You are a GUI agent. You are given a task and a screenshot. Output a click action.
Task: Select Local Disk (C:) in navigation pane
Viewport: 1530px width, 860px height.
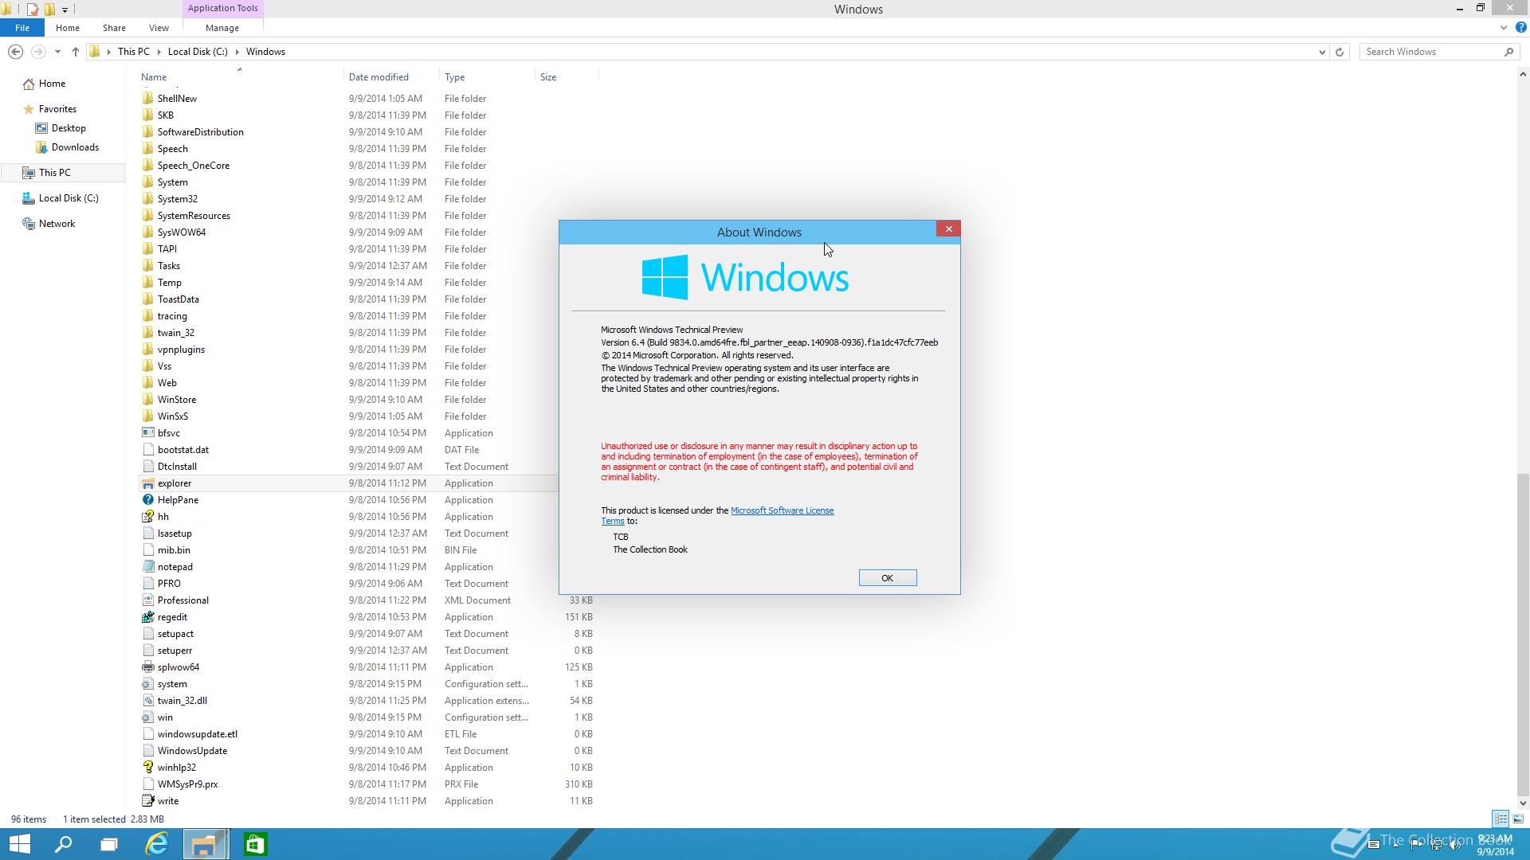point(69,198)
